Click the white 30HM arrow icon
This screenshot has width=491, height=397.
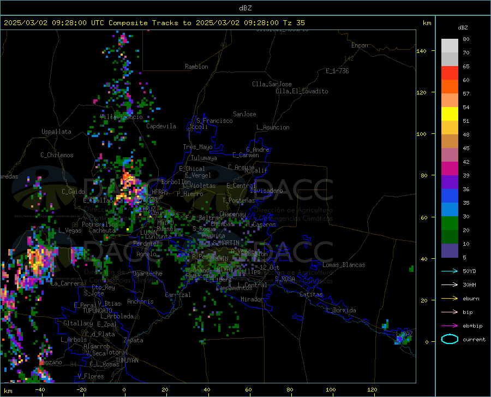pyautogui.click(x=450, y=285)
